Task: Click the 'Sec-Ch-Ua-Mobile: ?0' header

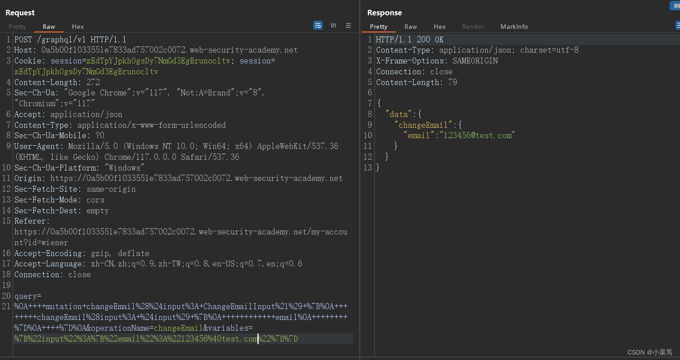Action: 59,135
